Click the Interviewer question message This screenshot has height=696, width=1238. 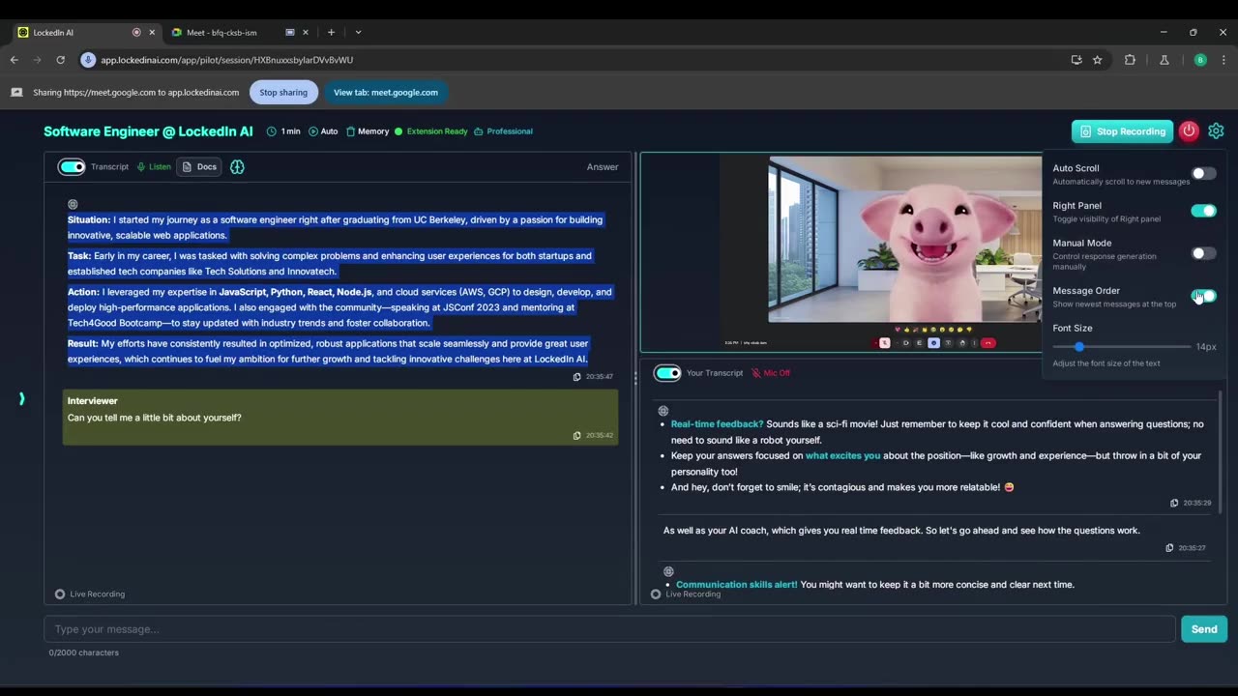coord(340,418)
